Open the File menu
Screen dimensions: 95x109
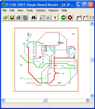[4, 10]
